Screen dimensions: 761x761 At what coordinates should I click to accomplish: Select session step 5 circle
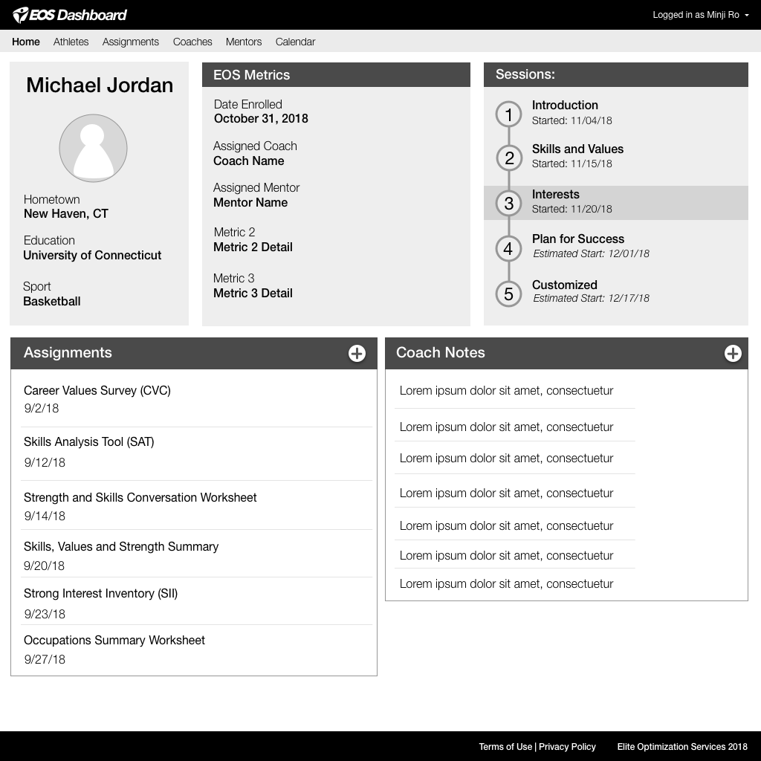point(508,294)
